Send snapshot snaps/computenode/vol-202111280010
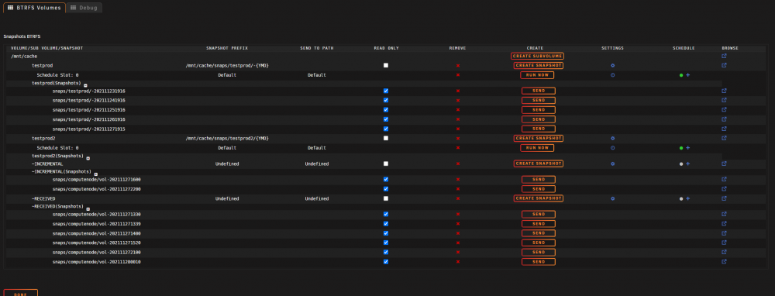This screenshot has width=775, height=296. [539, 262]
